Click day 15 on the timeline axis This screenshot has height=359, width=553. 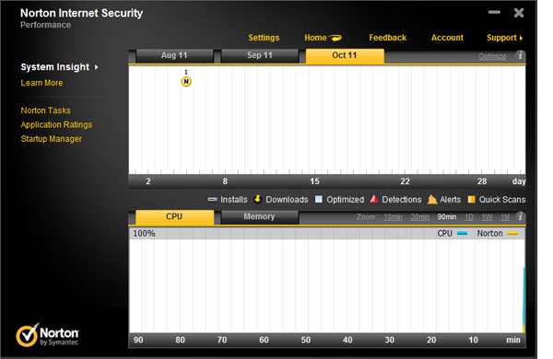point(314,181)
